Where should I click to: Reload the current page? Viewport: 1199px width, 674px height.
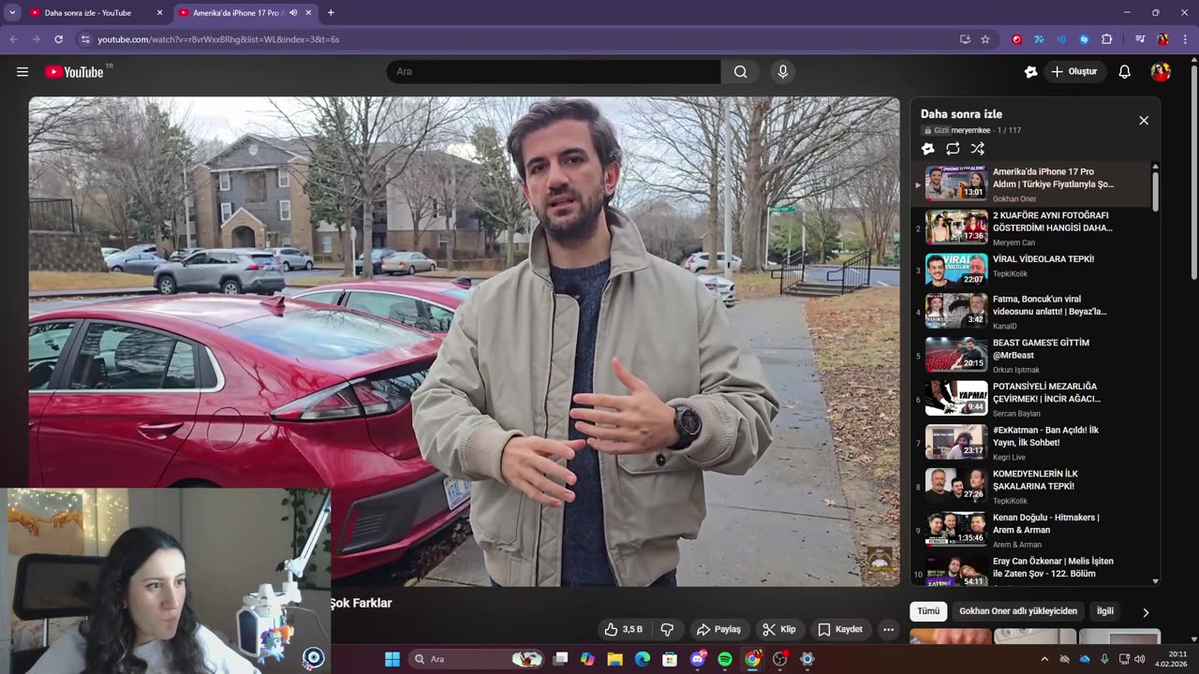[x=58, y=39]
